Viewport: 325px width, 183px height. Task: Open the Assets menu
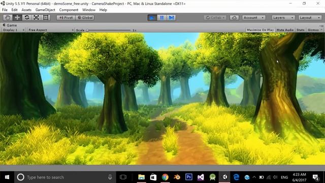pyautogui.click(x=26, y=10)
